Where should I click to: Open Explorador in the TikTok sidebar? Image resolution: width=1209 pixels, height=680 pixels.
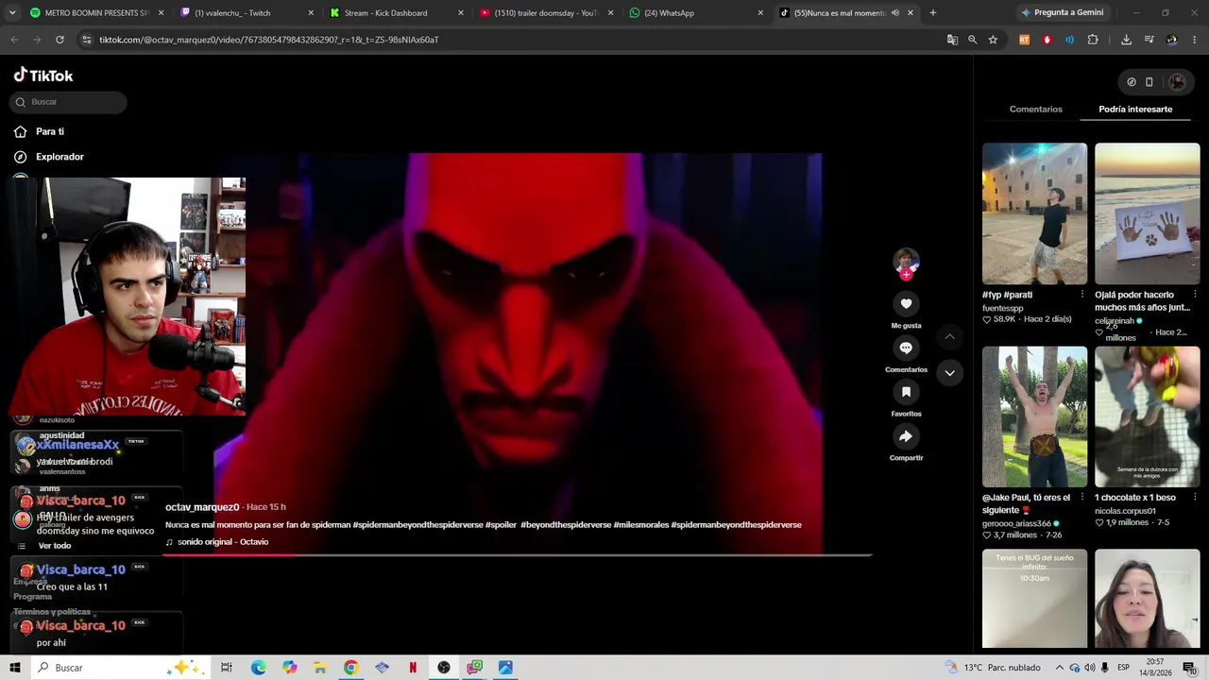point(60,157)
